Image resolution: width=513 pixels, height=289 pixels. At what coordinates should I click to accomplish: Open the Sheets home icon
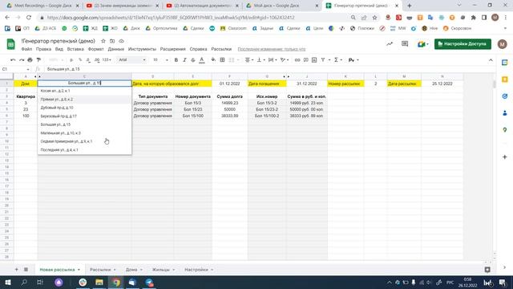coord(10,44)
